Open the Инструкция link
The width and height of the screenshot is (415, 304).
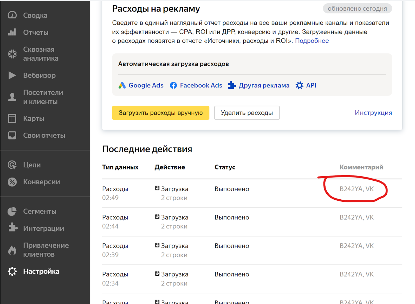(x=373, y=113)
